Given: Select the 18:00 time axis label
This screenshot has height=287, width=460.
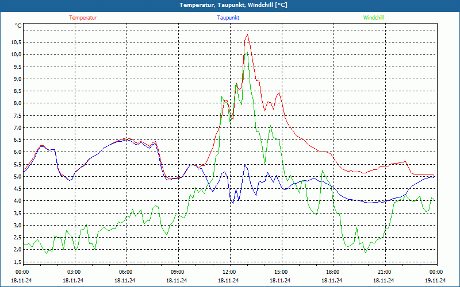Looking at the screenshot, I should [333, 272].
